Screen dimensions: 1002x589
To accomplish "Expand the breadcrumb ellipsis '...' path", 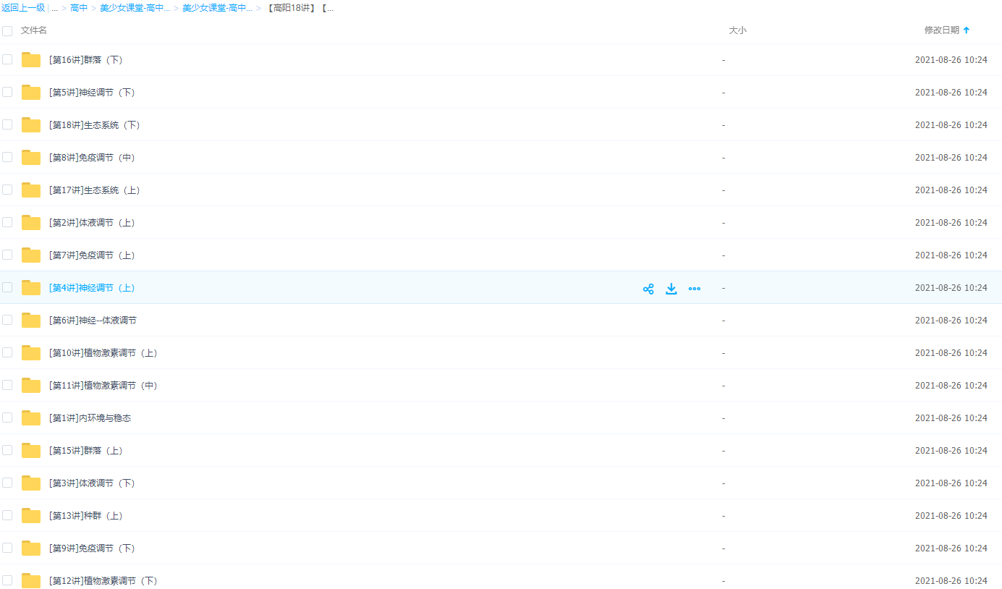I will [x=54, y=9].
